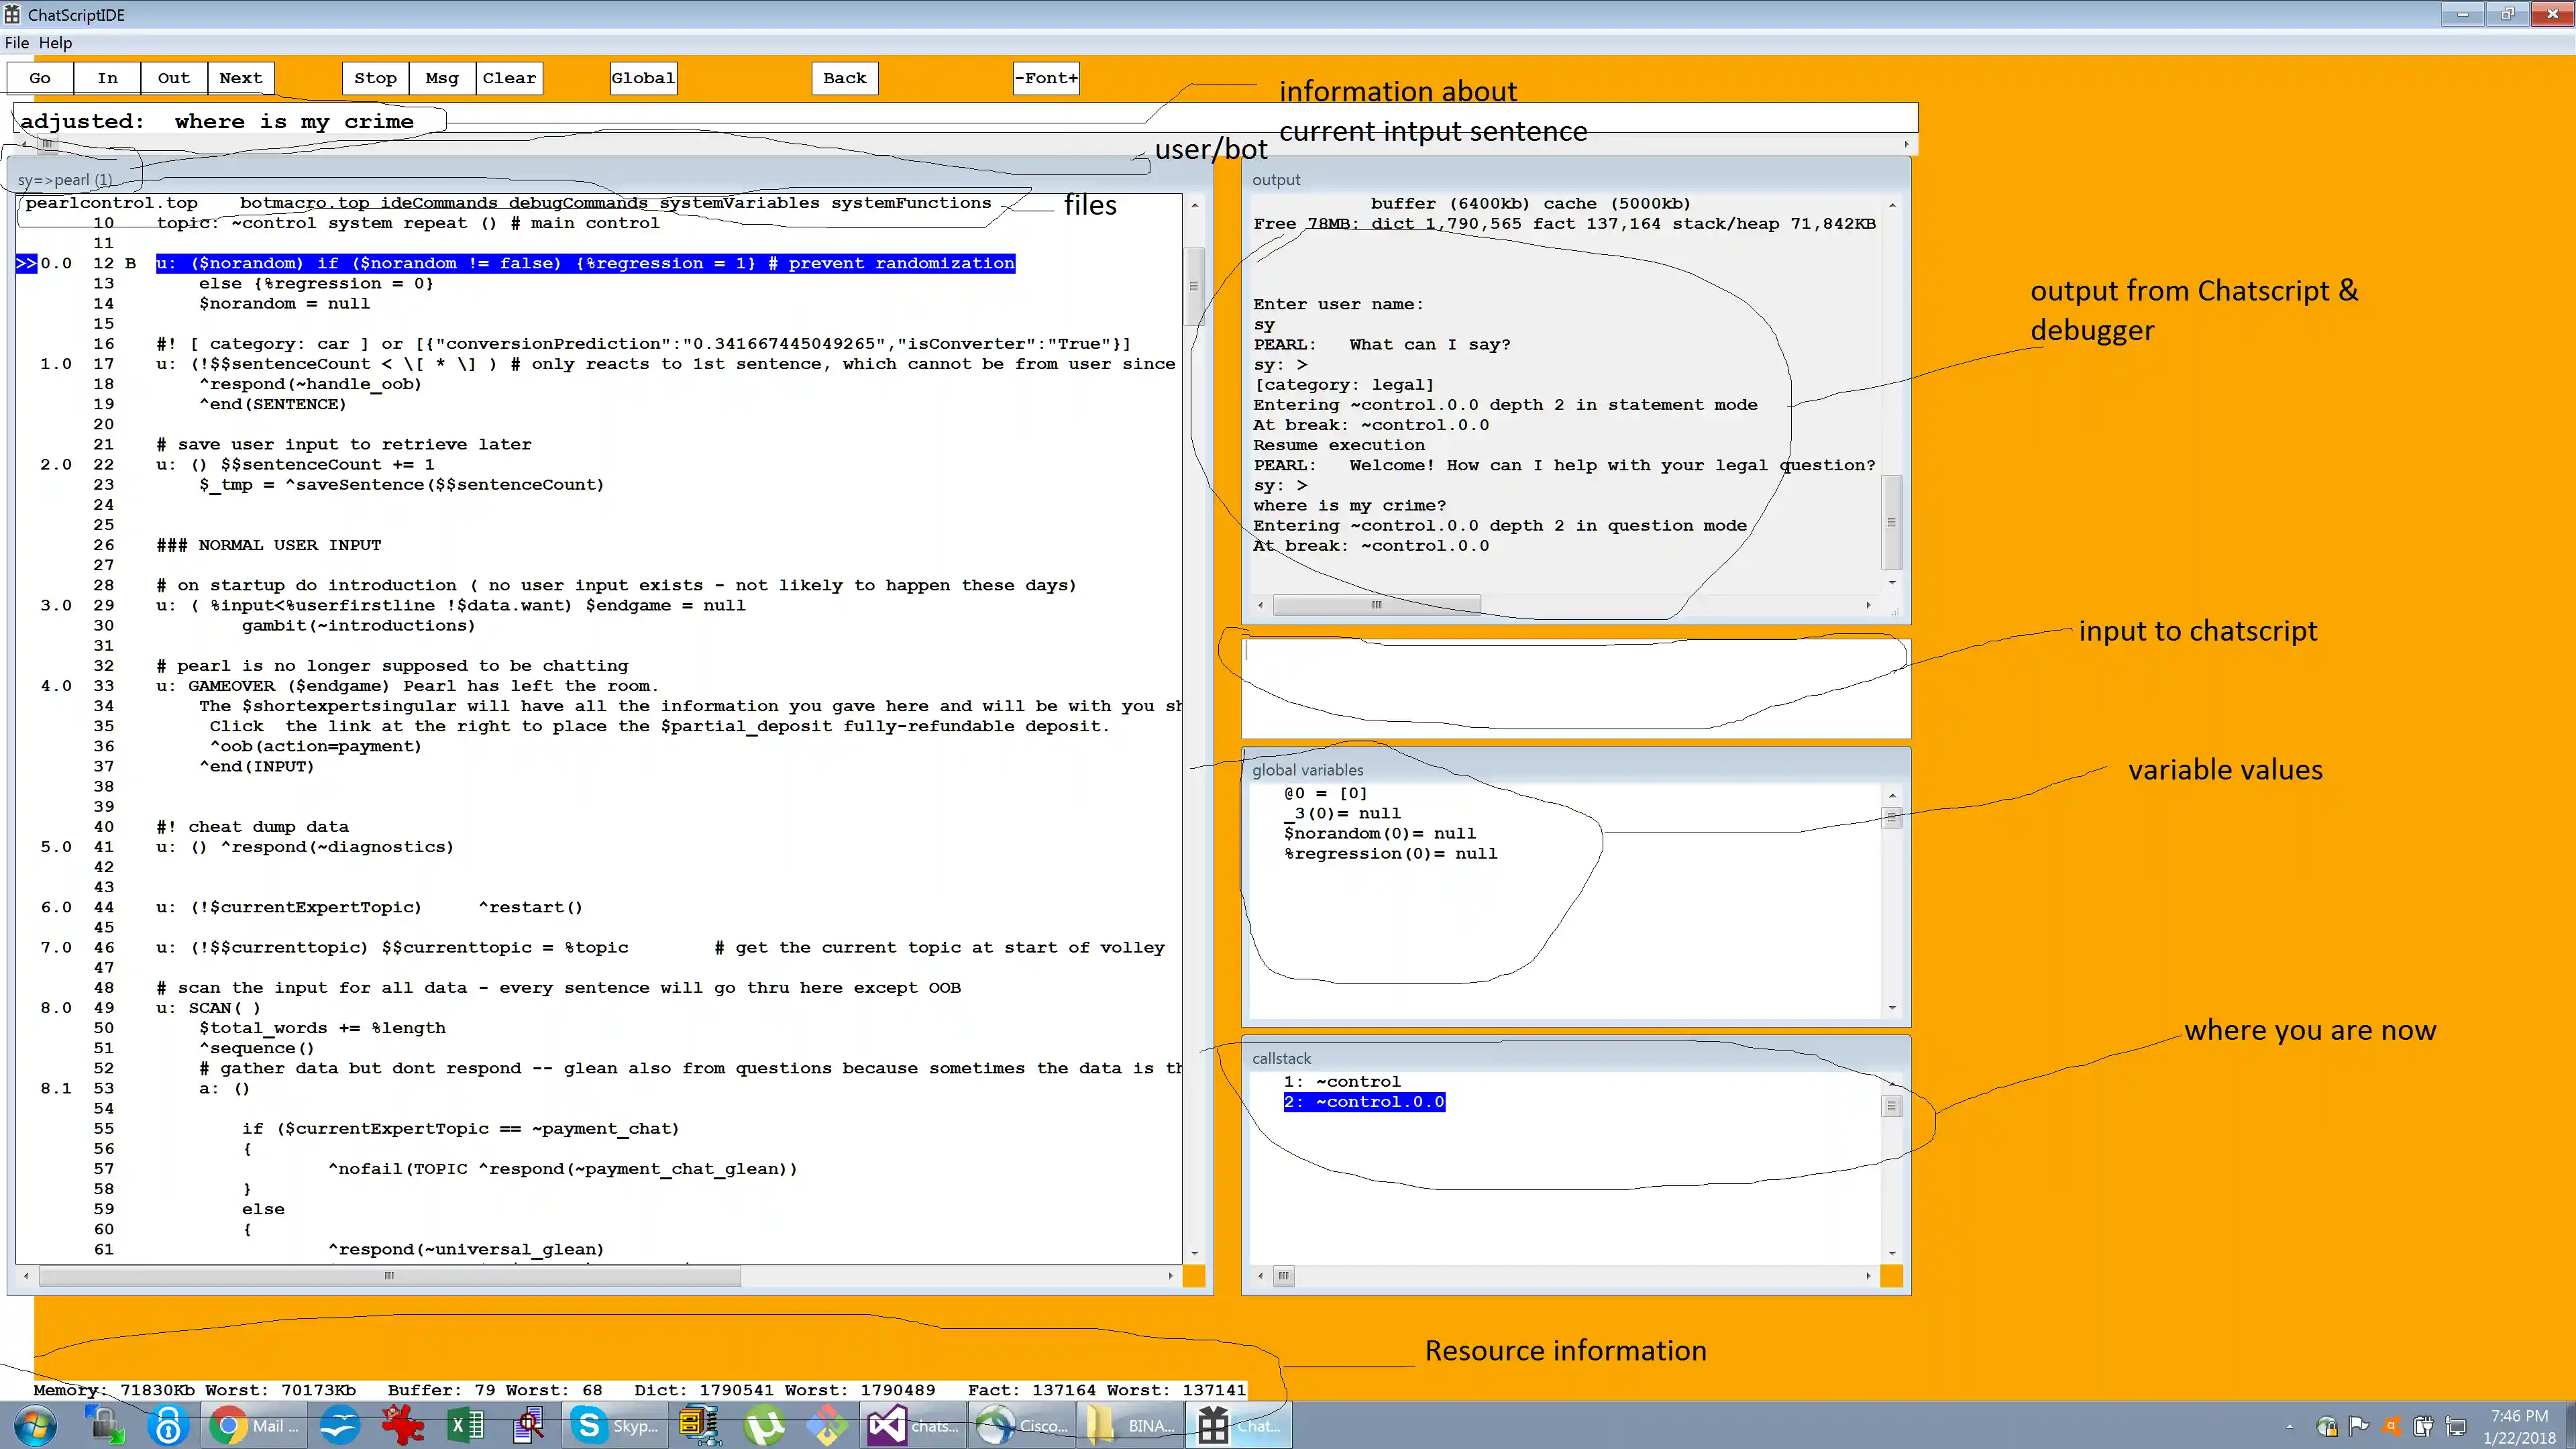Click the Clear toolbar button
Screen dimensions: 2576x1449
pos(509,78)
